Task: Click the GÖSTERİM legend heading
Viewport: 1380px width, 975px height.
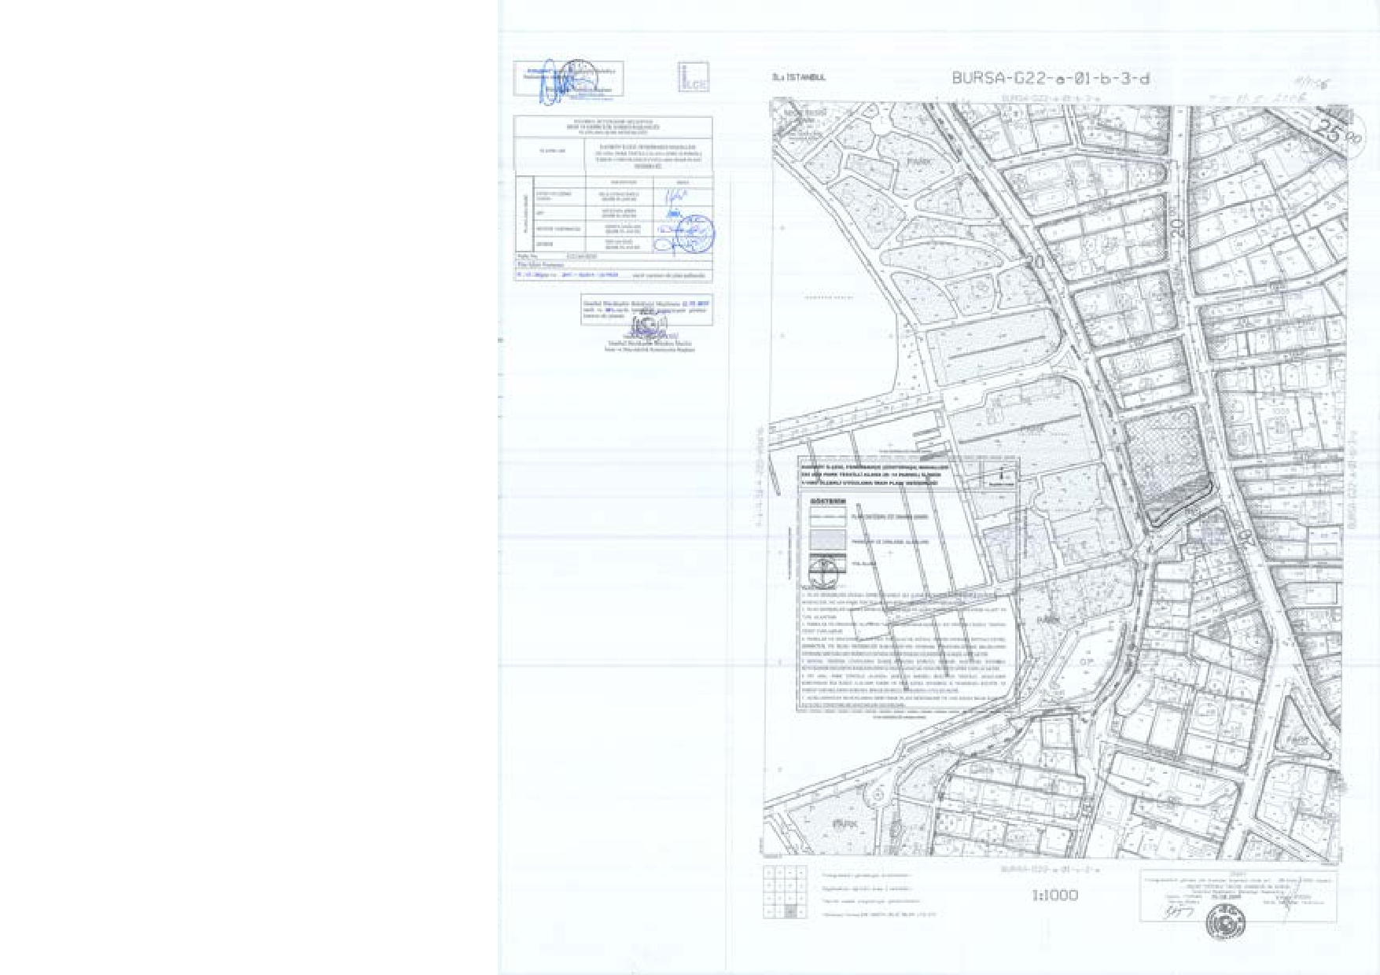Action: tap(828, 502)
